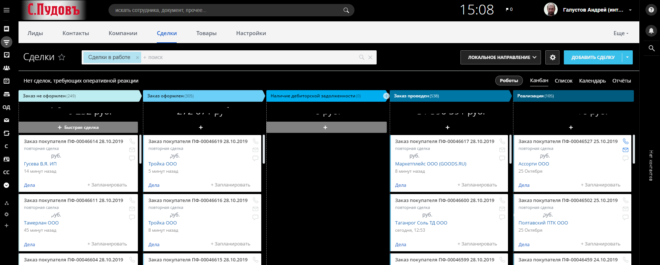Open the notifications bell
Screen dimensions: 660x265
point(651,31)
